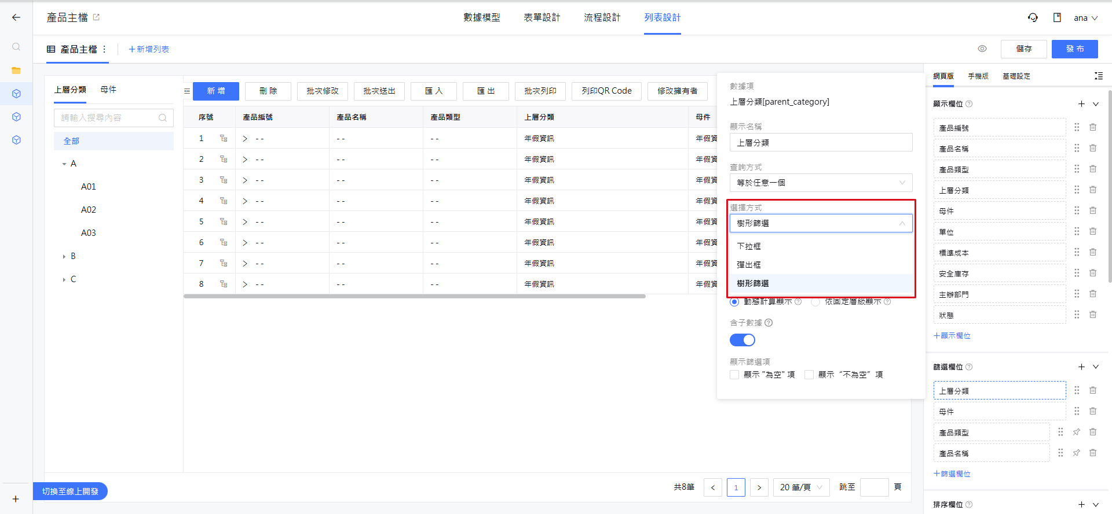
Task: Expand the C tree node
Action: pyautogui.click(x=64, y=280)
